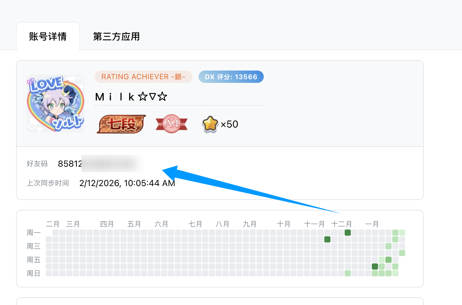Click the blurred part of the friend code
Screen dimensions: 462x305
pos(112,164)
